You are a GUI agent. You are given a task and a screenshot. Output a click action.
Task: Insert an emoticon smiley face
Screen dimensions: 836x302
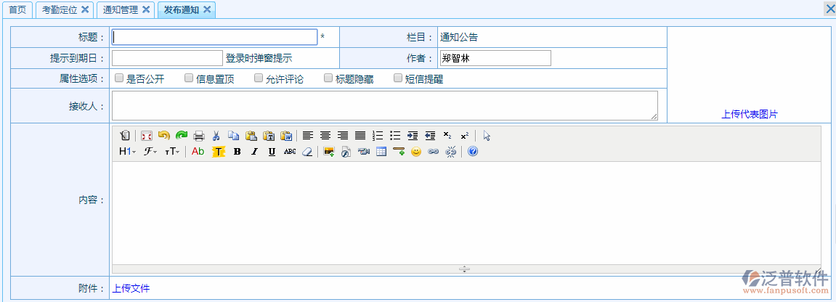(x=416, y=152)
